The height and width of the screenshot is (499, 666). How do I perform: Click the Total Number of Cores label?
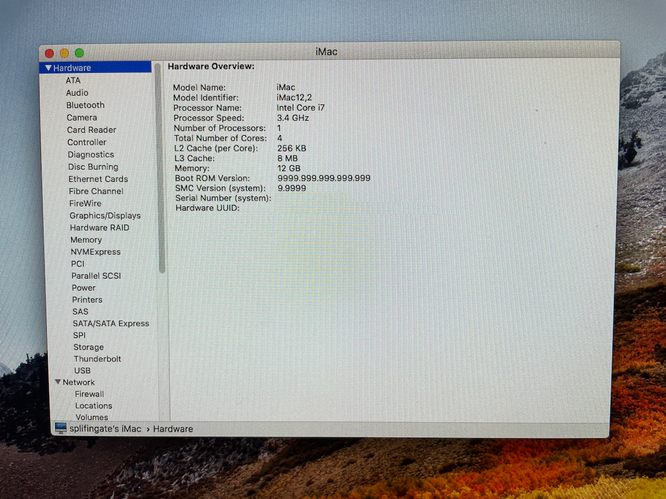220,138
